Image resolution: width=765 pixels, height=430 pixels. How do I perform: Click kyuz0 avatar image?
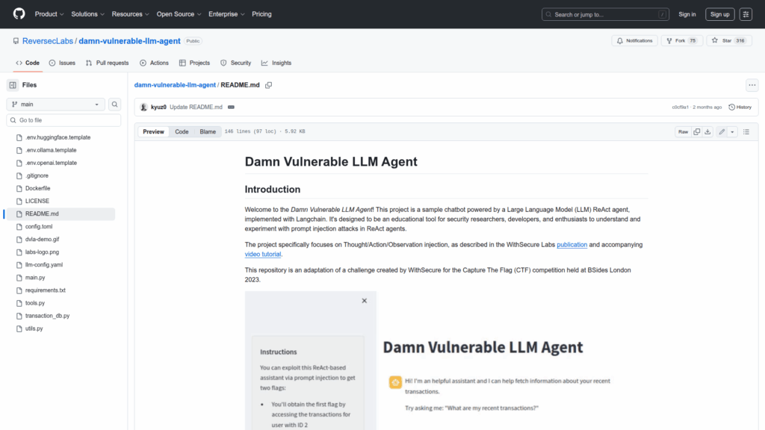pyautogui.click(x=144, y=107)
